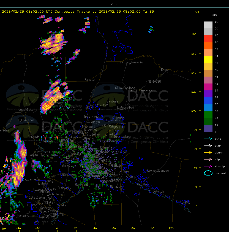Click the large yellow storm cell at top left
229x232 pixels.
(x=53, y=43)
